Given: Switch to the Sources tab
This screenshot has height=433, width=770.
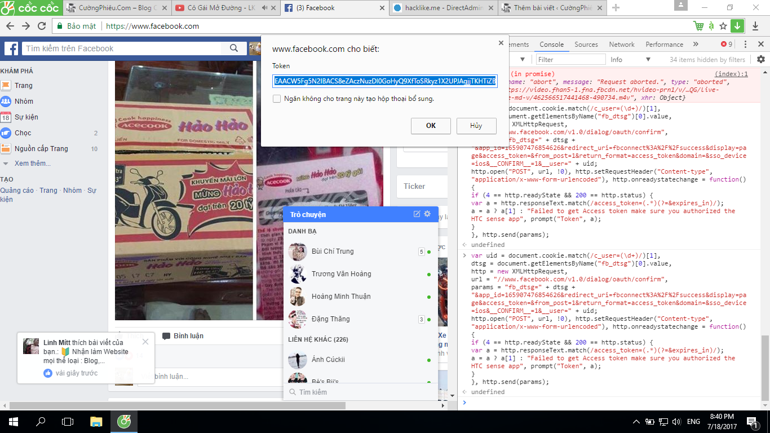Looking at the screenshot, I should (x=586, y=45).
